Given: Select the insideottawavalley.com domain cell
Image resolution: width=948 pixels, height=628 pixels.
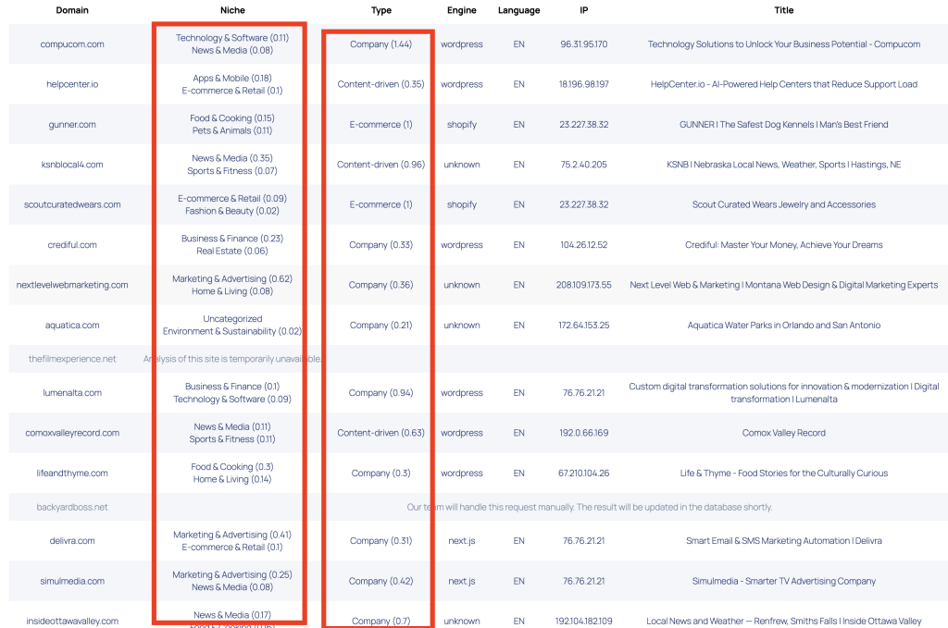Looking at the screenshot, I should (72, 621).
